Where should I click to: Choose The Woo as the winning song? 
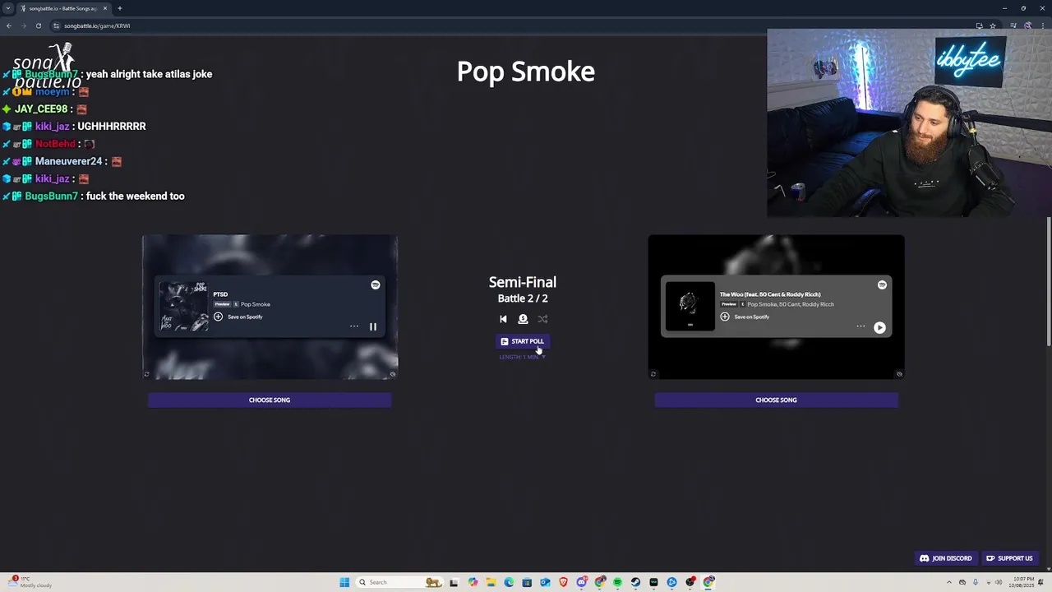coord(776,400)
